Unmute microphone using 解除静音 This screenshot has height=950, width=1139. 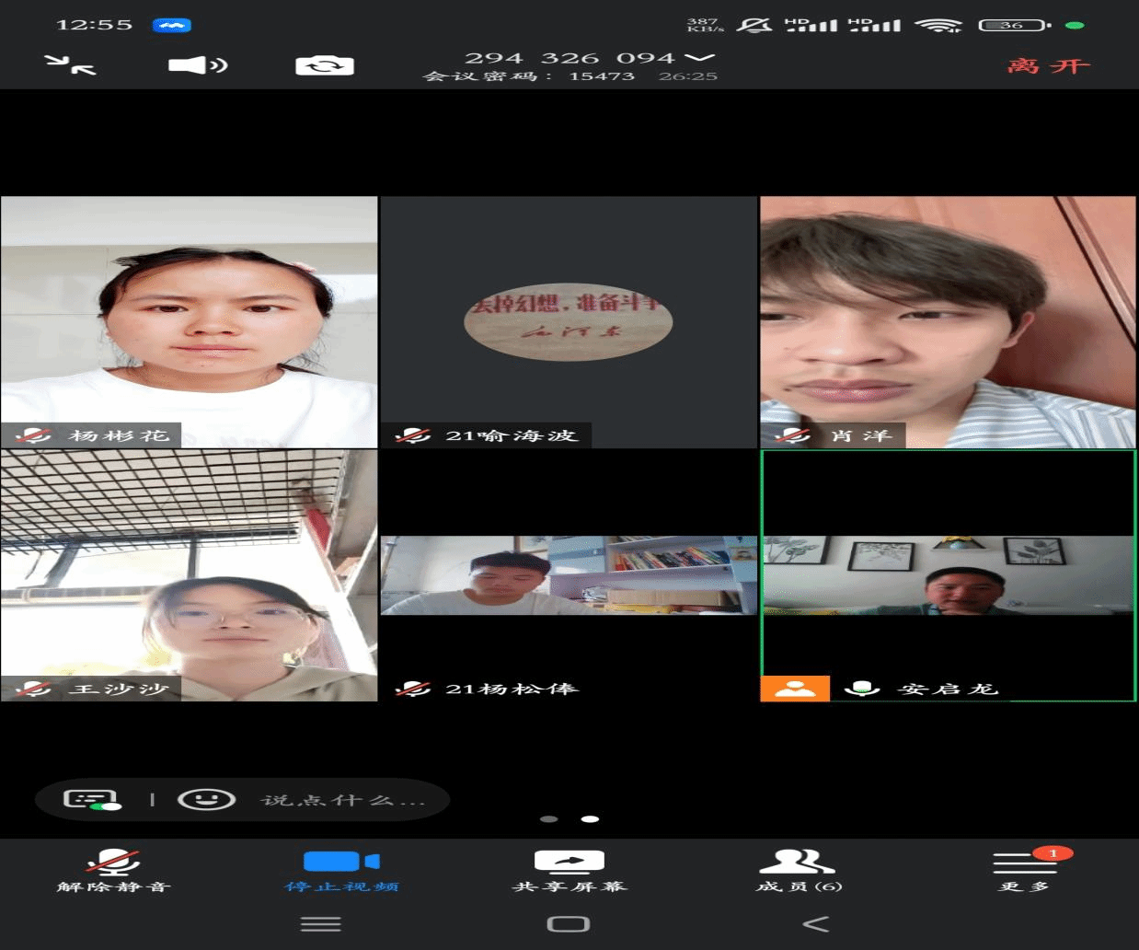(x=113, y=871)
